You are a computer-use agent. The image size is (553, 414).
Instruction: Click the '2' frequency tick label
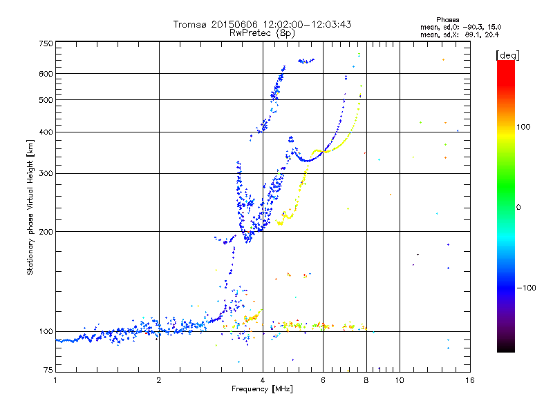pos(159,380)
